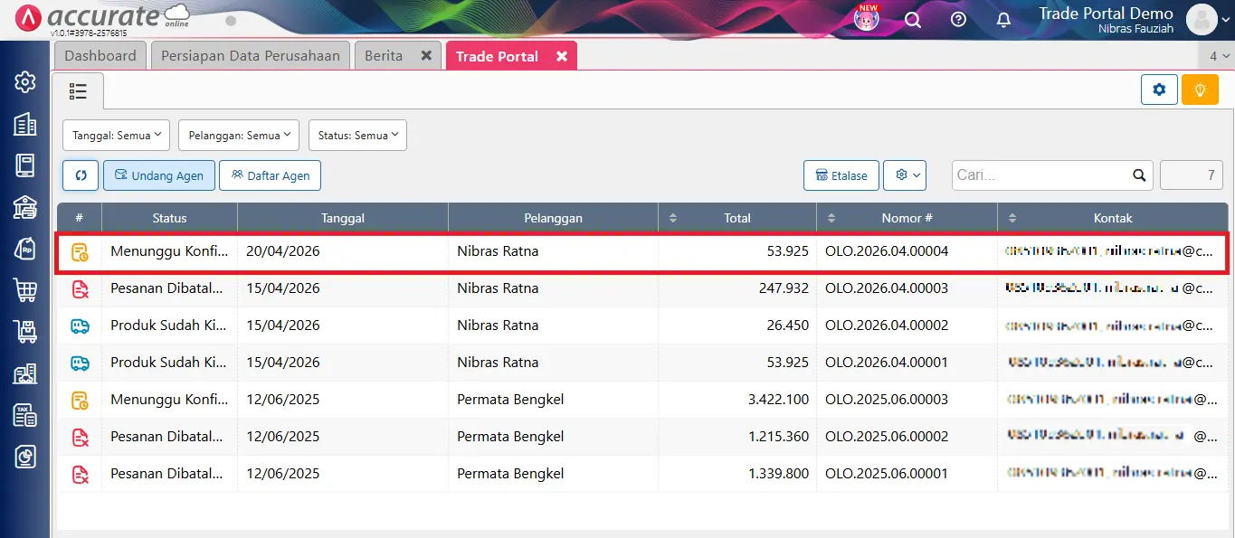Switch to the Dashboard tab
This screenshot has height=538, width=1235.
point(100,56)
